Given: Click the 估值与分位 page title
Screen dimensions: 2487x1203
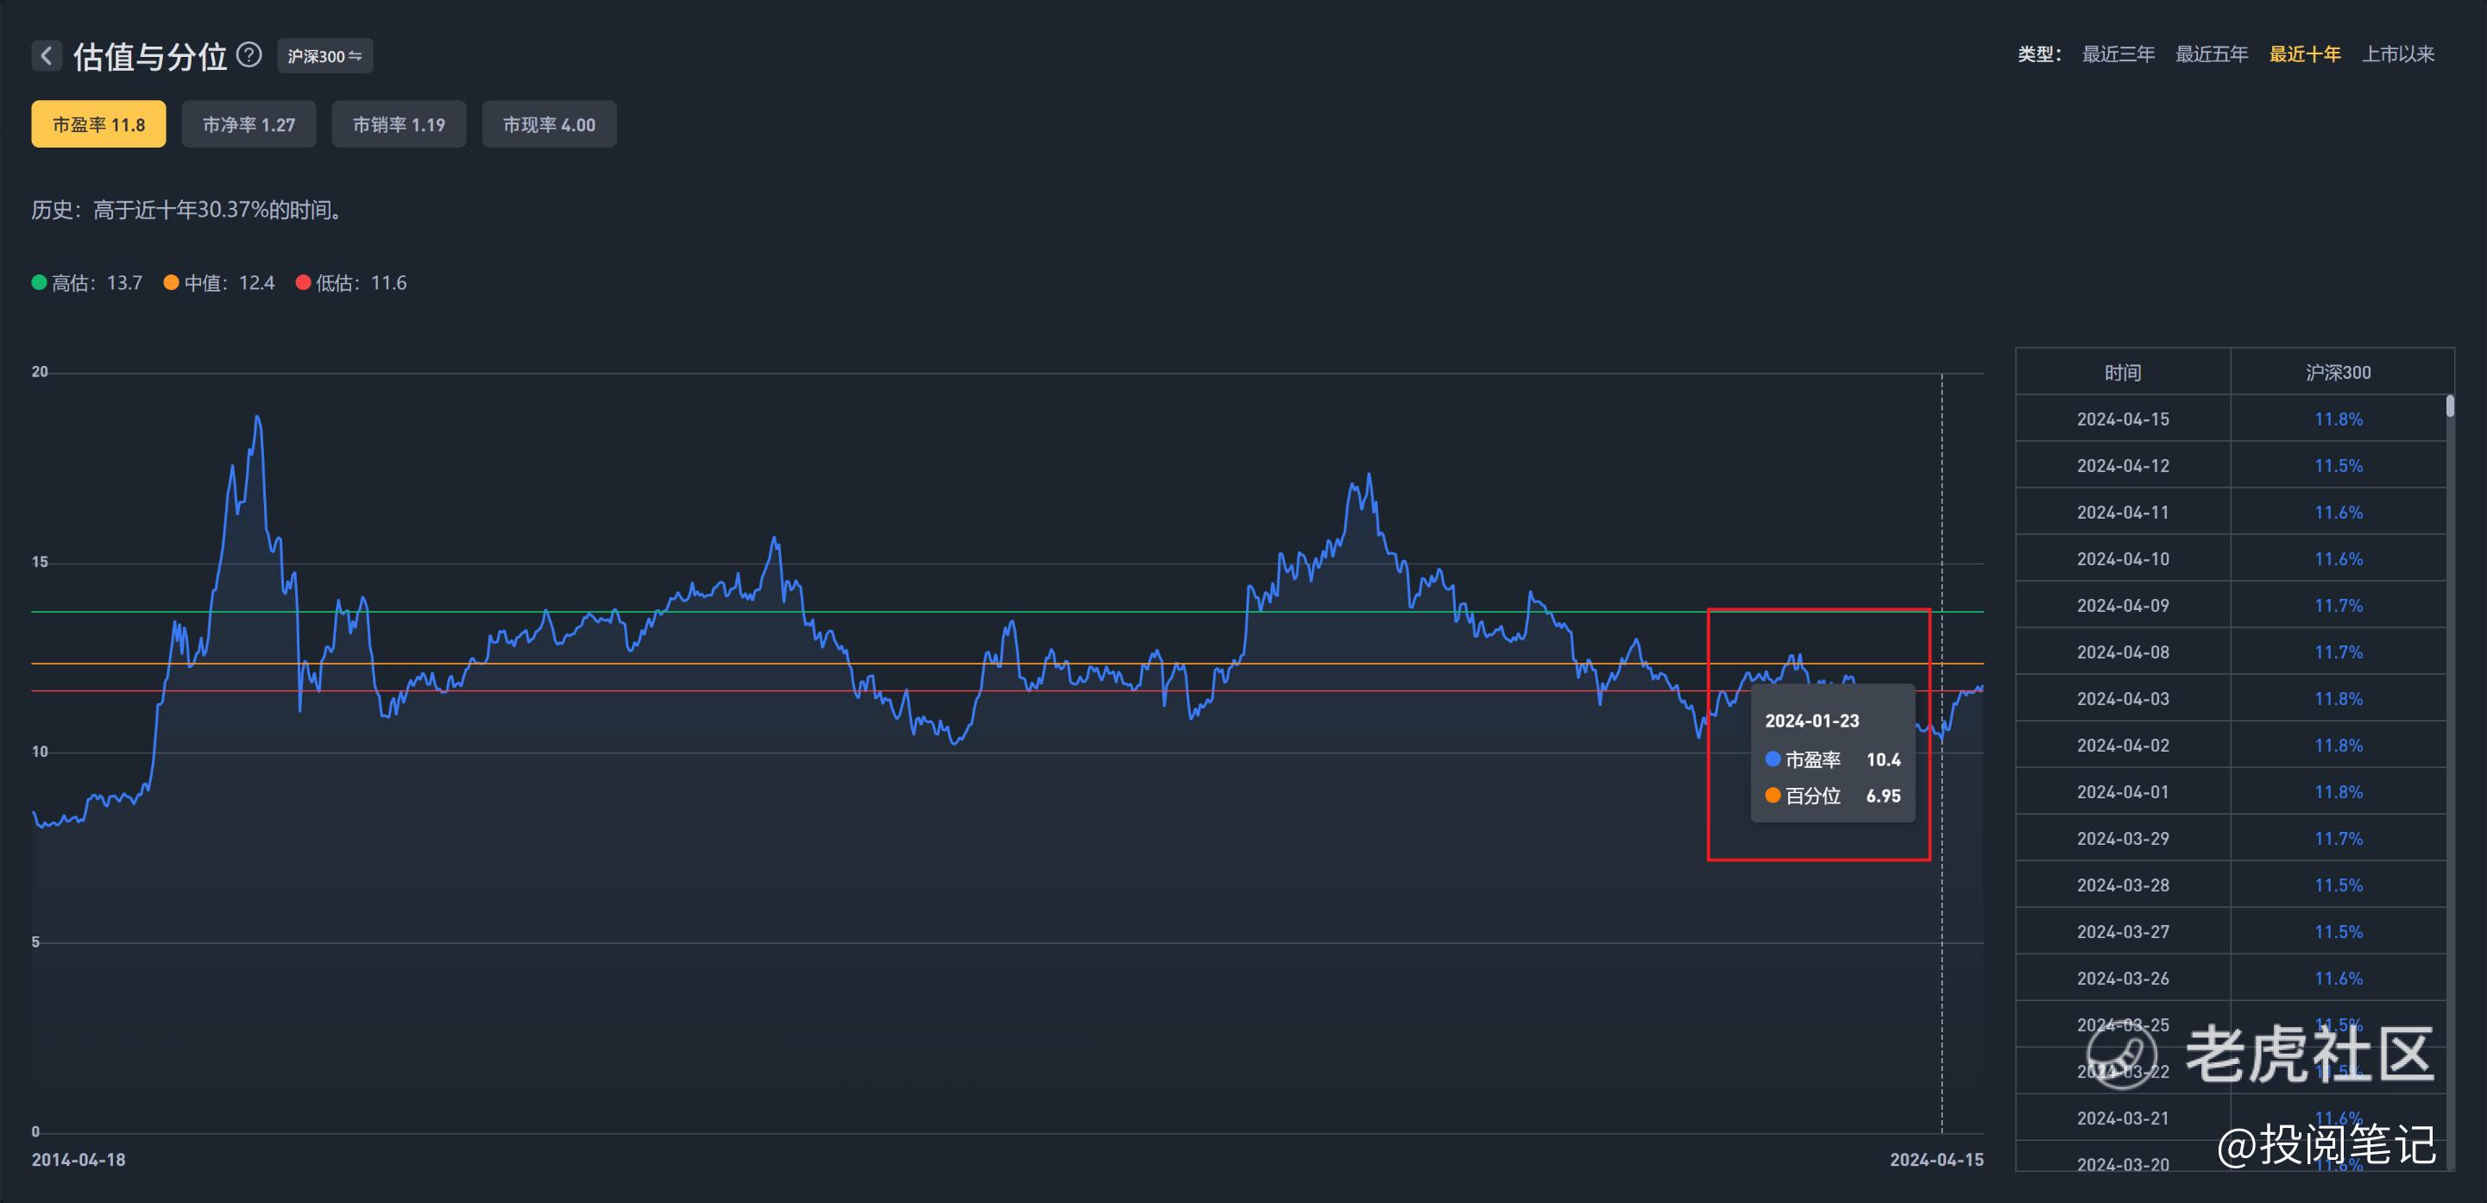Looking at the screenshot, I should [149, 56].
